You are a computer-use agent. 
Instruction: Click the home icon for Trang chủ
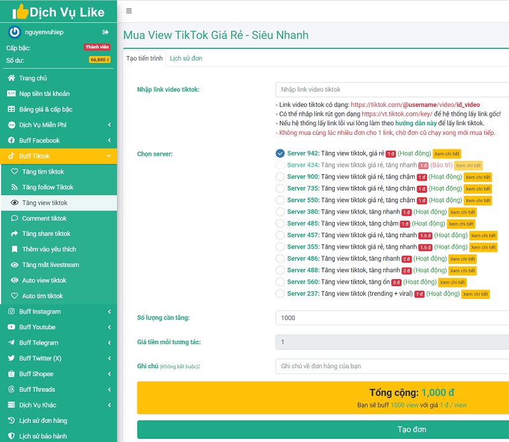point(11,78)
